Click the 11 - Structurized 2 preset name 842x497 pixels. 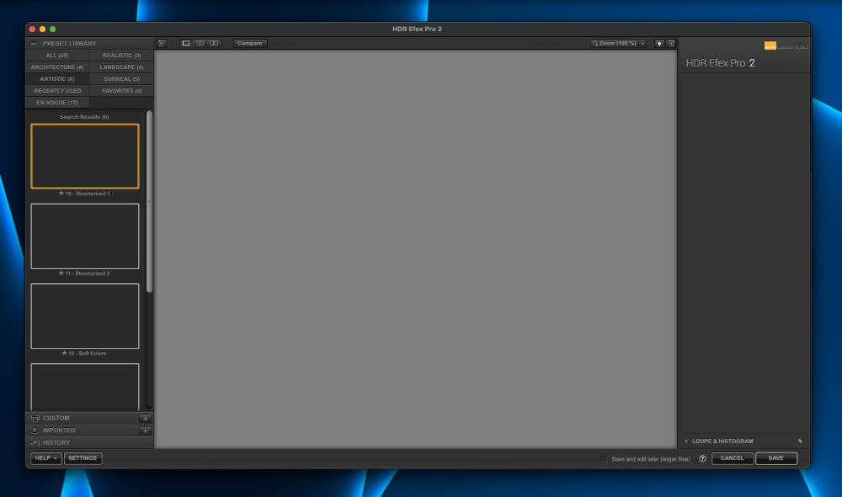(88, 274)
